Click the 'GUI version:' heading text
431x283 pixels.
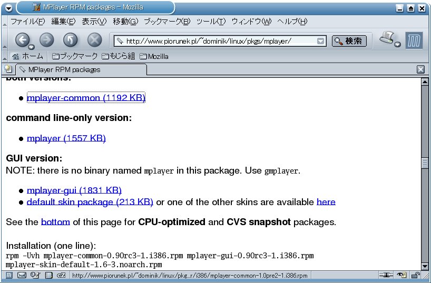click(x=34, y=158)
